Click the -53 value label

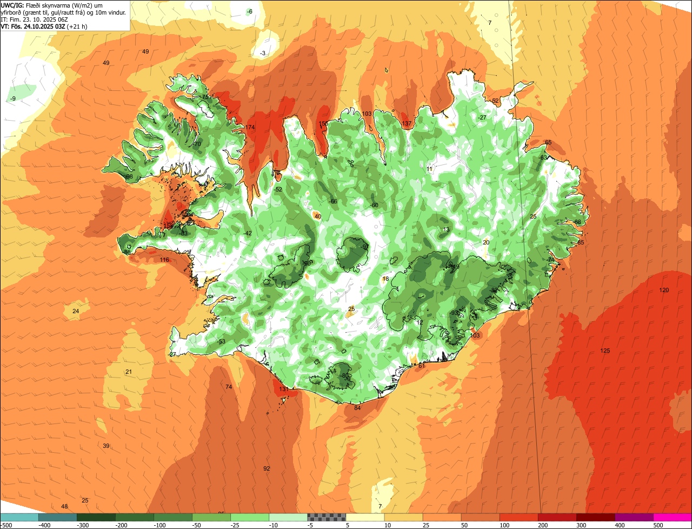click(x=221, y=341)
